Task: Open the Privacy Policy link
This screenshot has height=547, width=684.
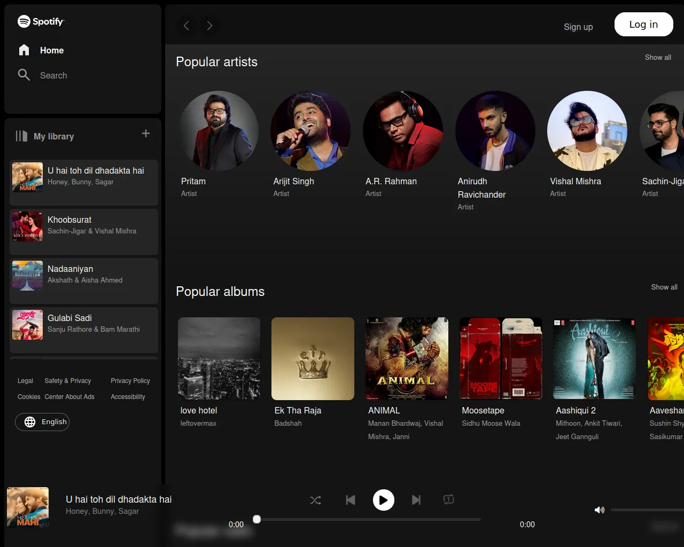Action: click(130, 381)
